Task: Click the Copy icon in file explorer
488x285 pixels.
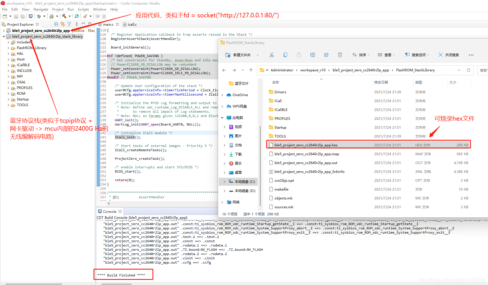Action: tap(285, 55)
